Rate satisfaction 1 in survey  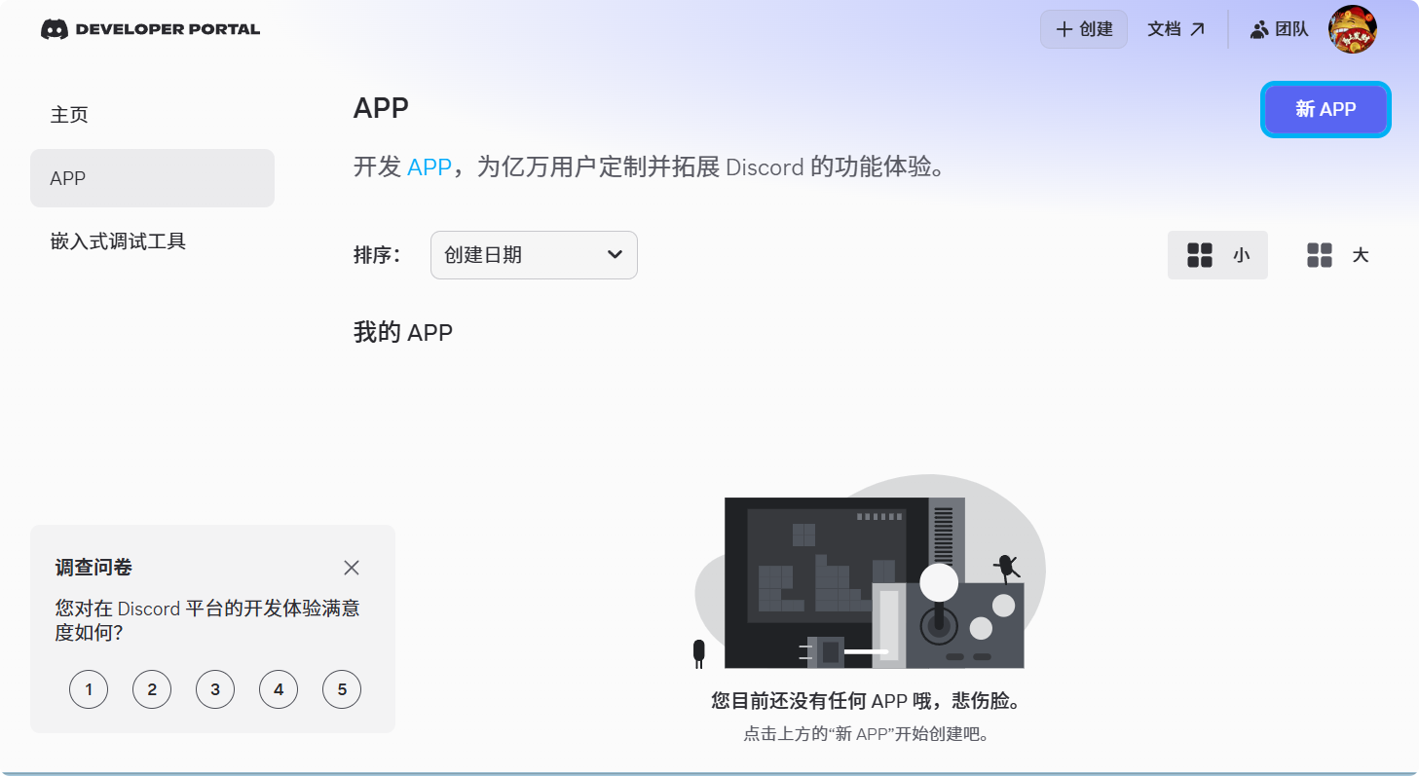click(x=89, y=689)
